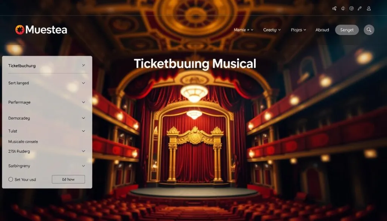Click the round search magnifier button
Image resolution: width=387 pixels, height=221 pixels.
pos(369,30)
